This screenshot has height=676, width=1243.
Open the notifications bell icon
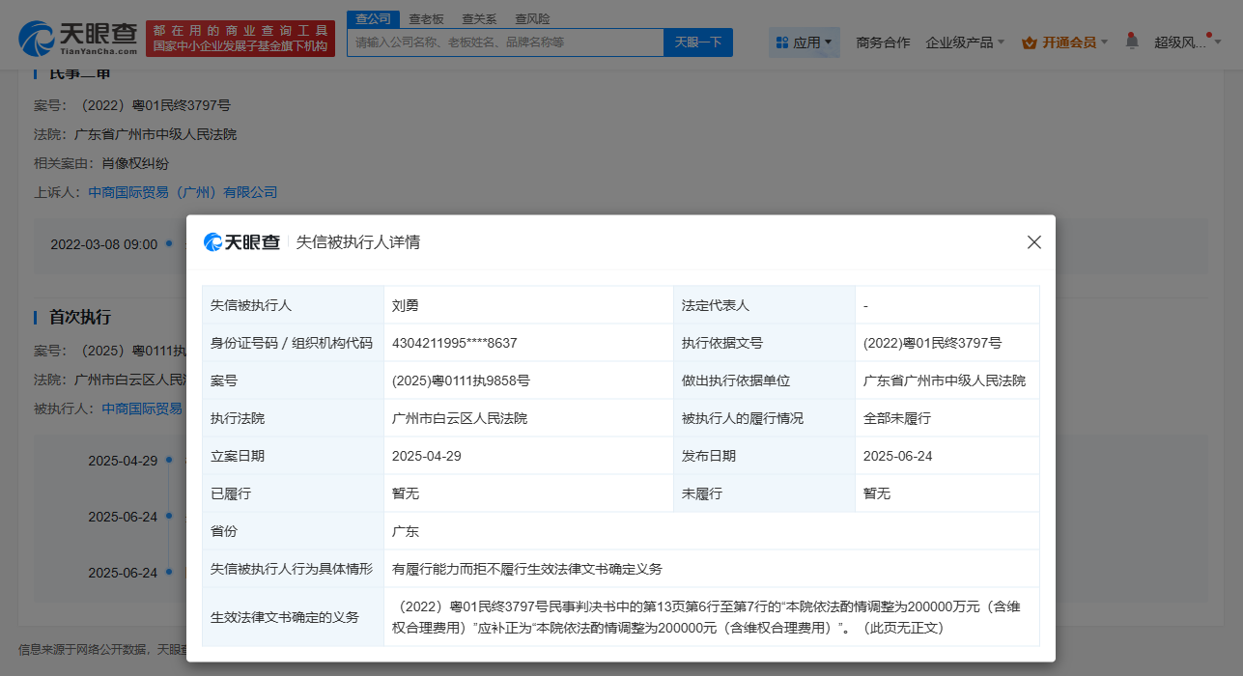[1131, 41]
